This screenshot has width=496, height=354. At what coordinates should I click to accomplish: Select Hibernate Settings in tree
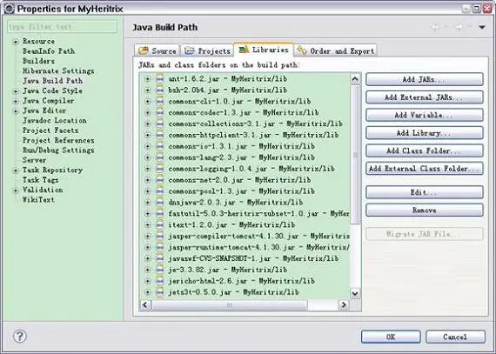click(x=58, y=71)
